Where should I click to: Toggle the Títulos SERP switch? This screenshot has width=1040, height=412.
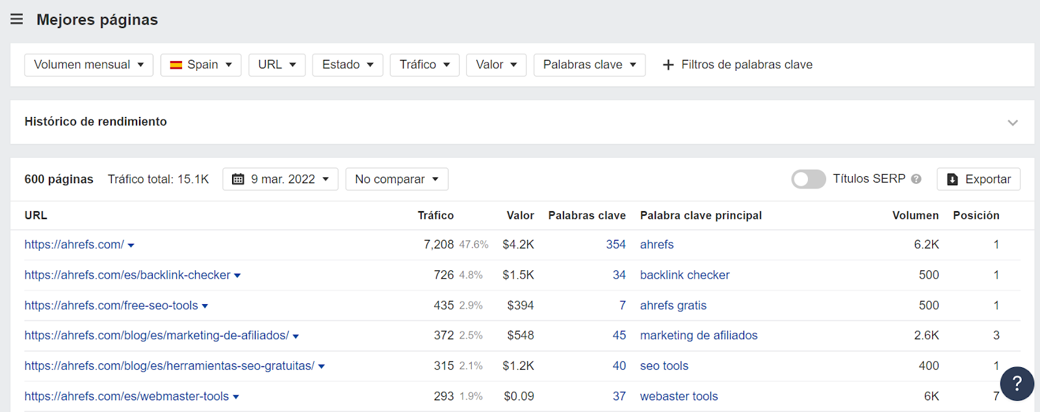(x=808, y=179)
